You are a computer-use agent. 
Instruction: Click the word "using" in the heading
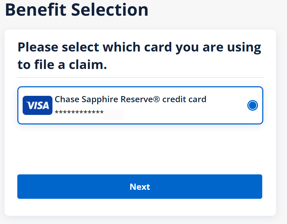point(244,47)
